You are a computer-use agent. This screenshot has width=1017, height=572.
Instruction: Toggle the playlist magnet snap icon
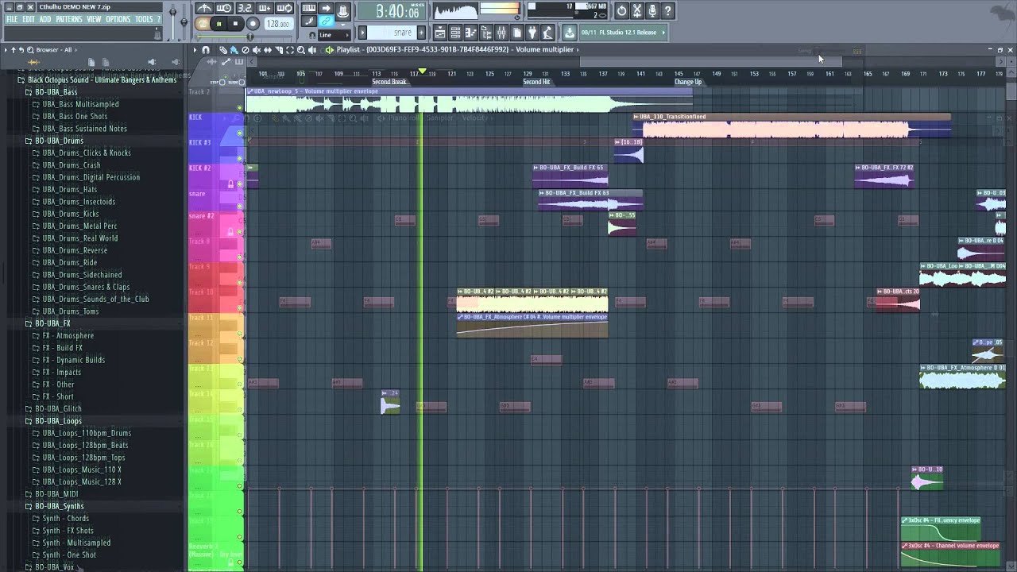(206, 50)
